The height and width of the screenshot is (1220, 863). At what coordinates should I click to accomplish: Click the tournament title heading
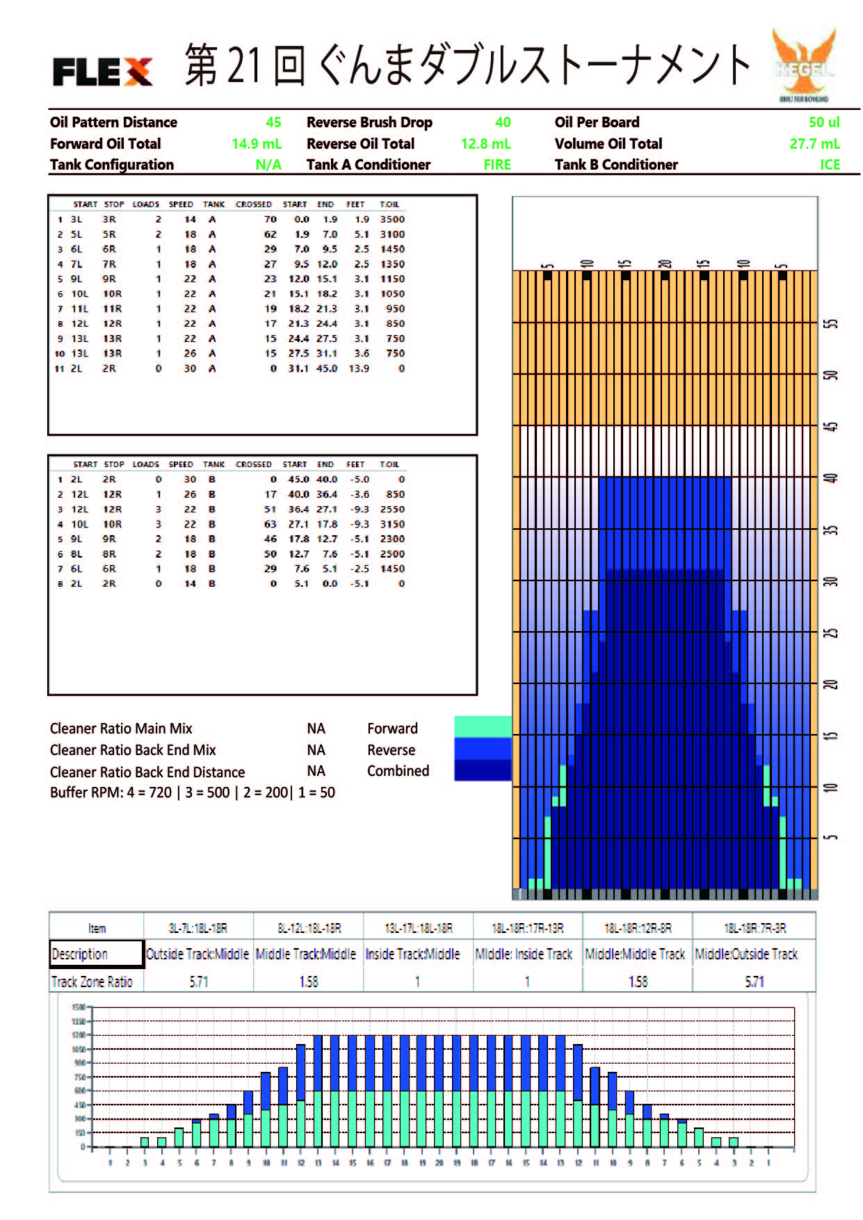tap(467, 65)
